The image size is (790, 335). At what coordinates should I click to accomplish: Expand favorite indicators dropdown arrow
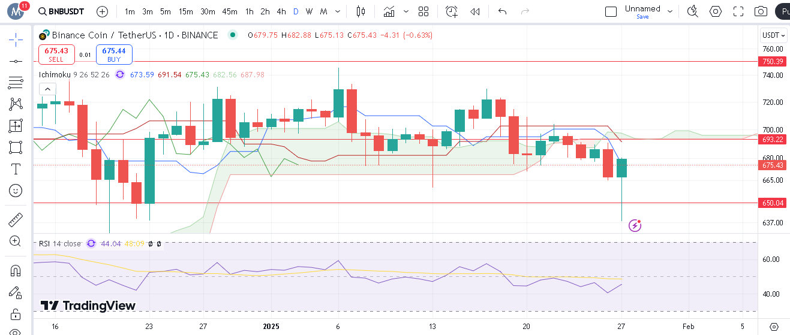406,11
